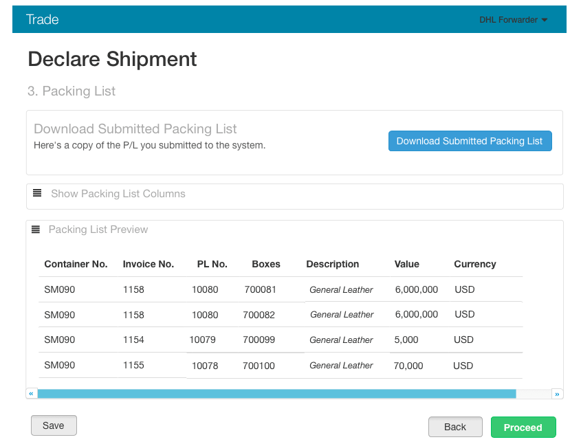This screenshot has height=444, width=581.
Task: Collapse the Packing List Preview panel
Action: tap(98, 230)
